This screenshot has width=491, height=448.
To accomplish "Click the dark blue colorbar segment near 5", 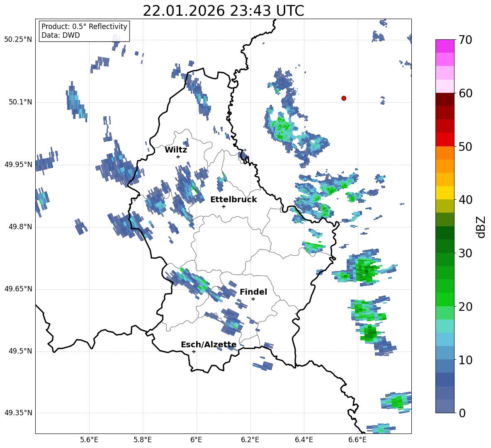I will pos(445,380).
